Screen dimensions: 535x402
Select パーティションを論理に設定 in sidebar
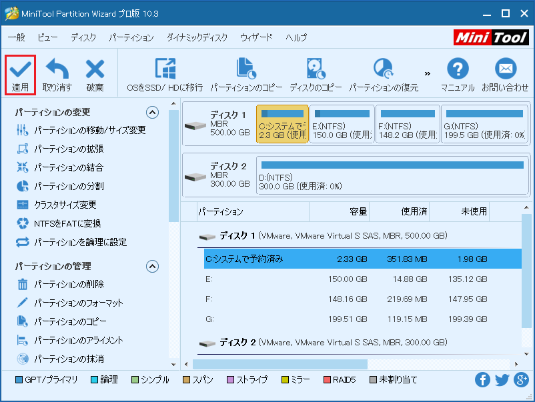71,242
